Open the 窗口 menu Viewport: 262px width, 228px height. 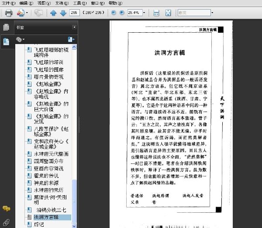[98, 3]
